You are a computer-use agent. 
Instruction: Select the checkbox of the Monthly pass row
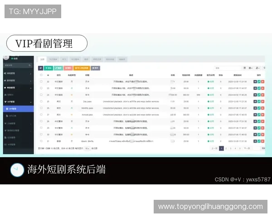tap(41, 108)
